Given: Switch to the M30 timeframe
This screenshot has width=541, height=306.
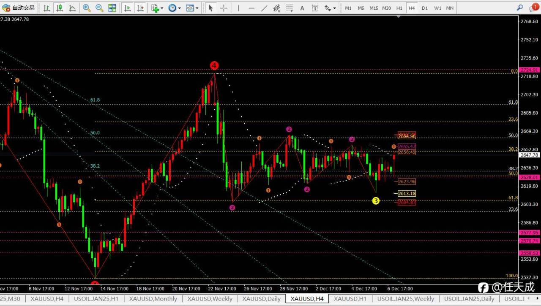Looking at the screenshot, I should [387, 8].
